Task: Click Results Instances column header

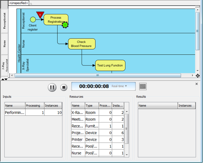Action: (x=187, y=106)
